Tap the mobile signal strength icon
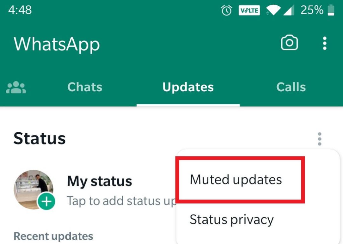The height and width of the screenshot is (244, 343). 288,10
